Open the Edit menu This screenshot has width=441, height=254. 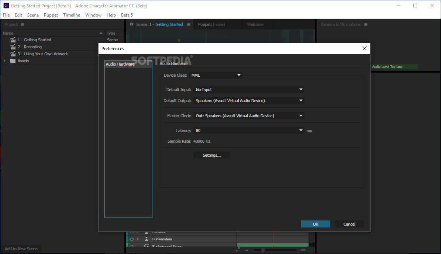click(18, 15)
